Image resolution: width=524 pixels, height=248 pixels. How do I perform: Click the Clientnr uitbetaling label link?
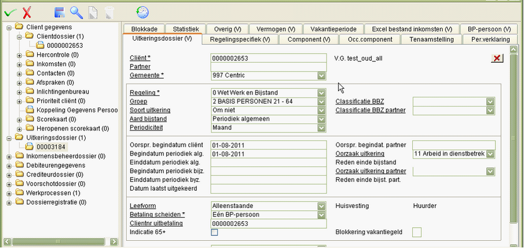(156, 224)
